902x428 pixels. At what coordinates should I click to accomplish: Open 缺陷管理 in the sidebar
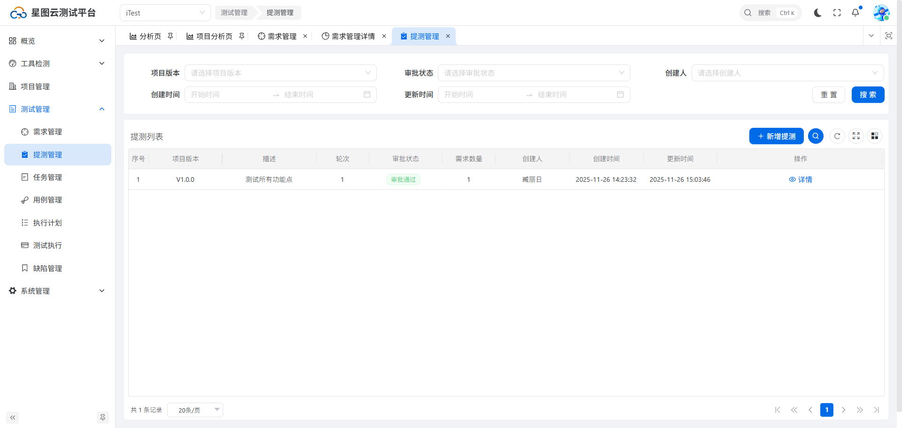[47, 268]
